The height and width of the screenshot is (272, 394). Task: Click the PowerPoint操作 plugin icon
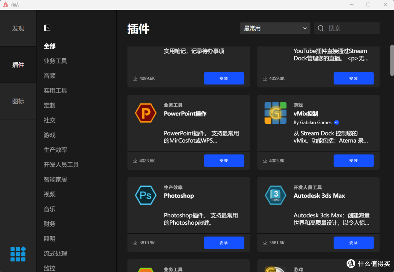tap(146, 113)
